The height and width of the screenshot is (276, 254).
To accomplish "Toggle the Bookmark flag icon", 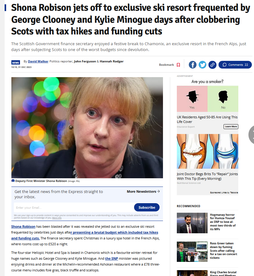I will (x=178, y=65).
